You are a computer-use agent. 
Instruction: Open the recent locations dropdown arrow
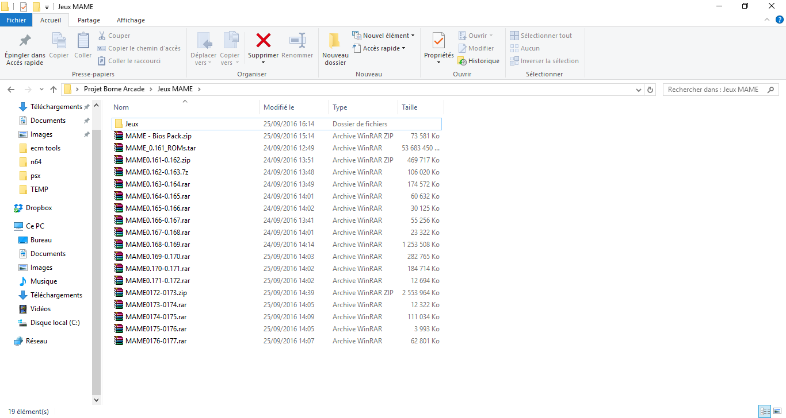41,90
